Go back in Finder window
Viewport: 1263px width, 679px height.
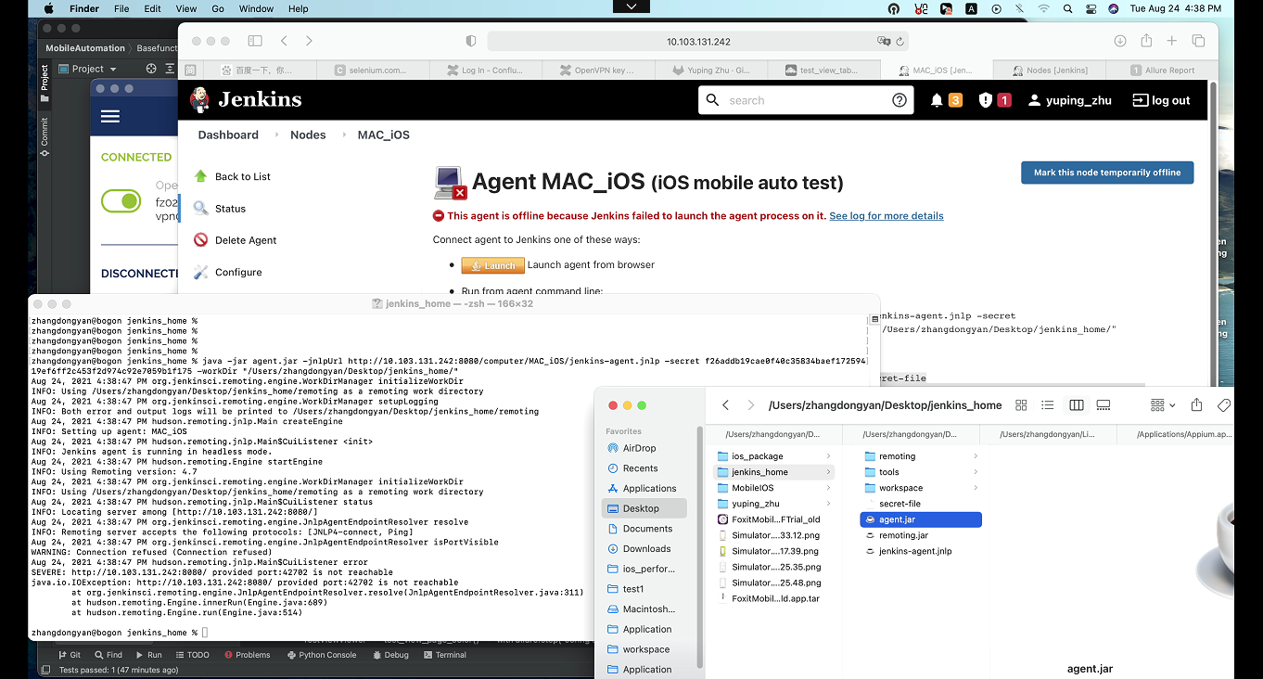pos(726,405)
